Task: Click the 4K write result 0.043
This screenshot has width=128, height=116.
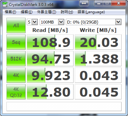Action: click(x=98, y=75)
